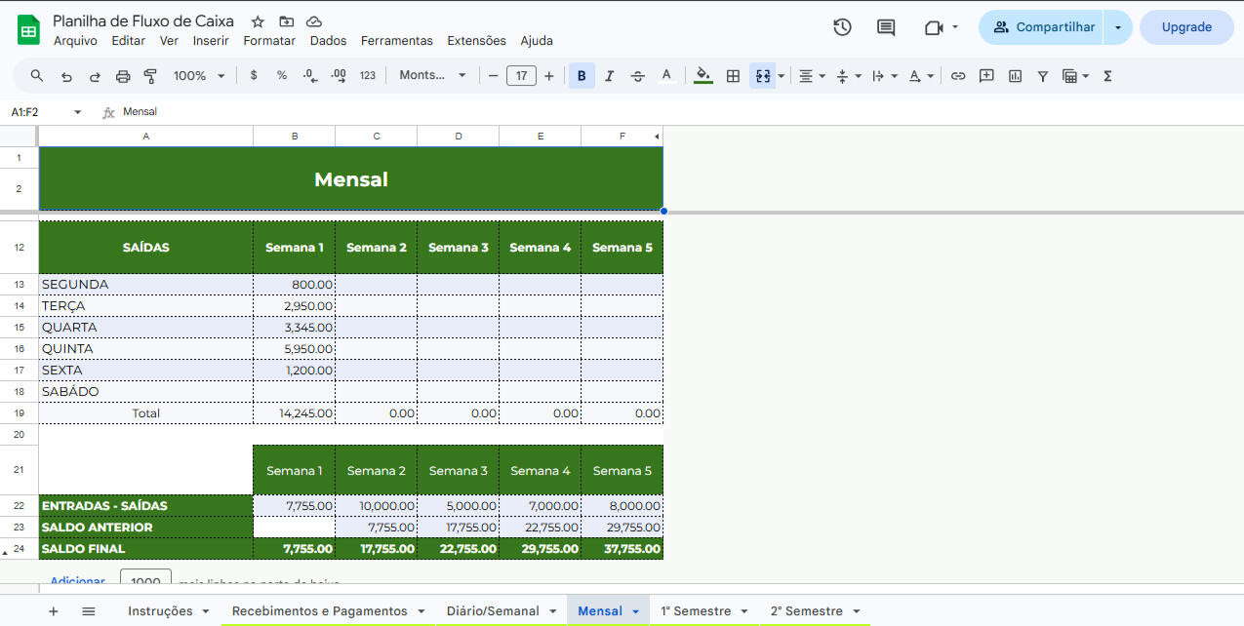
Task: Switch to the Diário/Semanal sheet tab
Action: pyautogui.click(x=493, y=611)
